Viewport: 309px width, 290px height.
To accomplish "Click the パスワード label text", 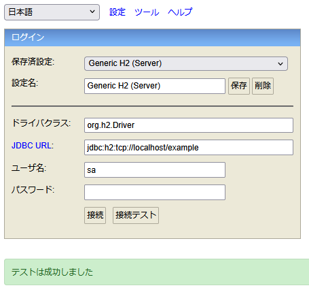I will click(33, 190).
